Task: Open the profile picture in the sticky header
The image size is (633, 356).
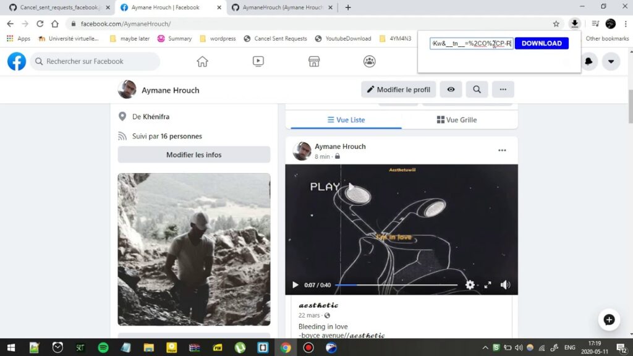Action: [127, 90]
